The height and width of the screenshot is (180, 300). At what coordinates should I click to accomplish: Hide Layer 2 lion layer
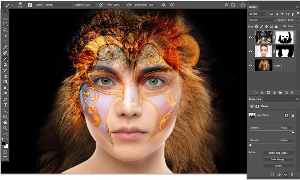point(250,65)
